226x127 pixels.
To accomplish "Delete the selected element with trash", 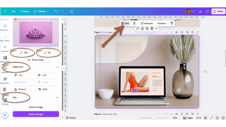I will coord(152,29).
